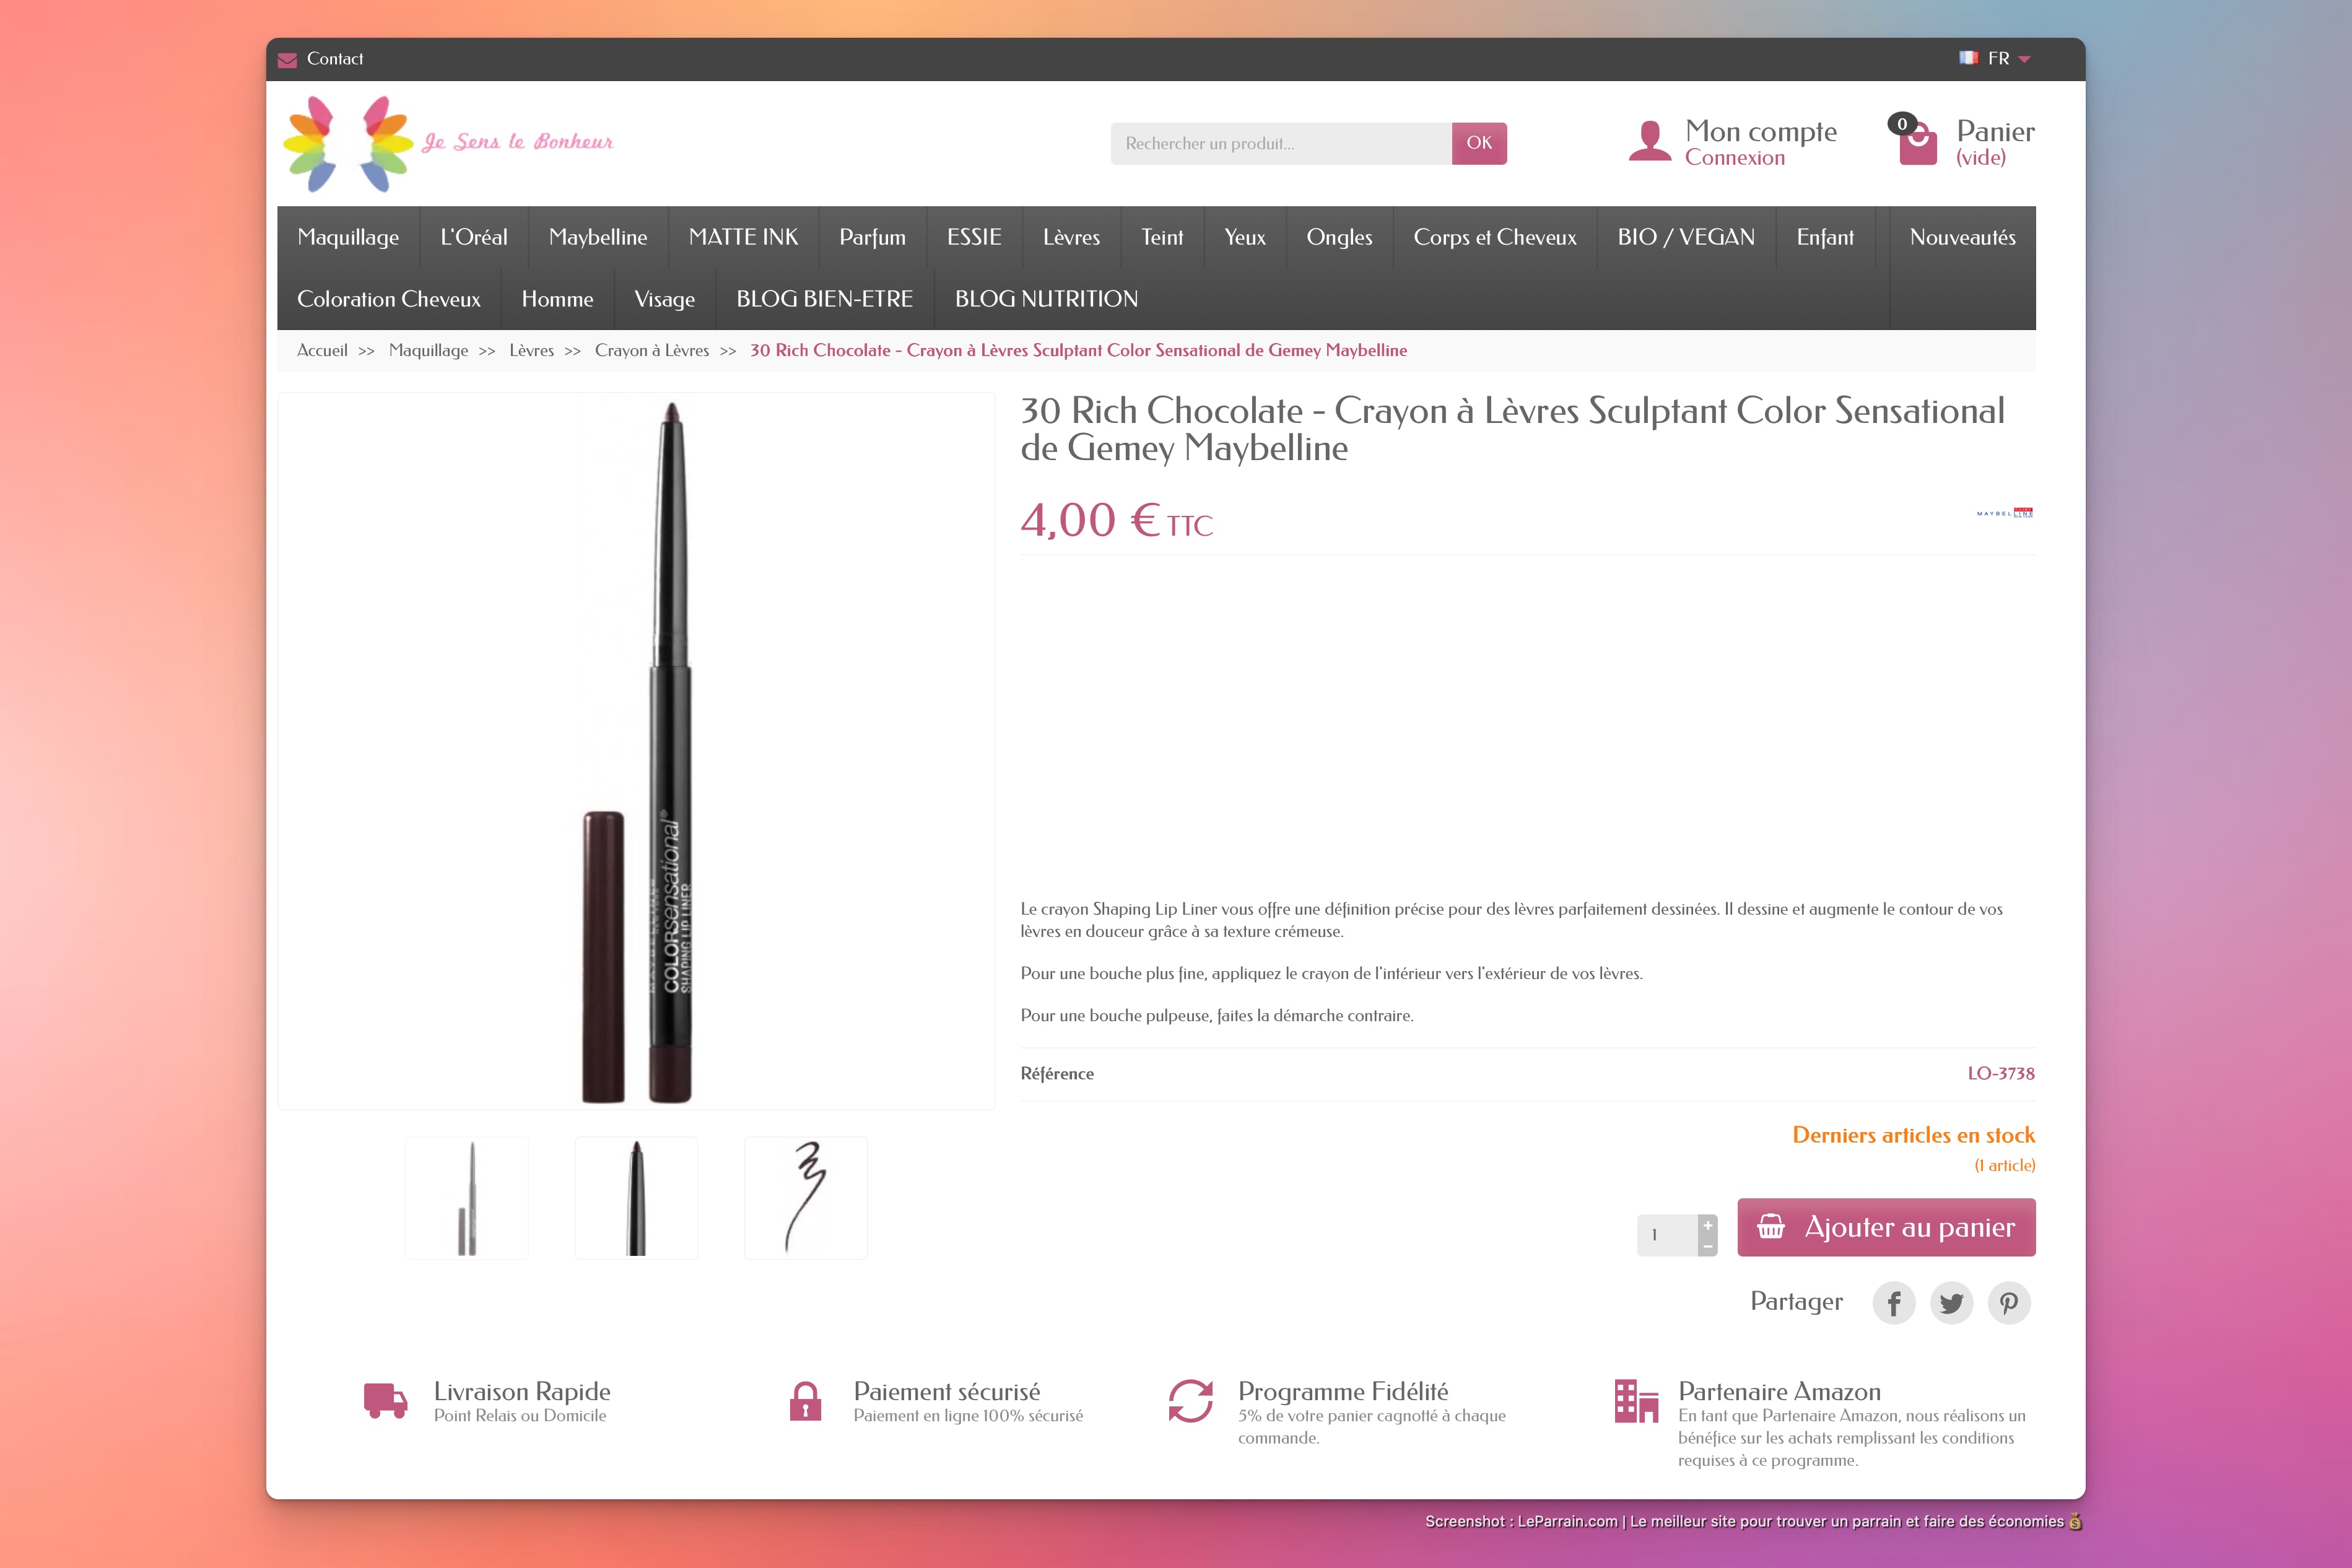Screen dimensions: 2352x1568
Task: Follow the Crayon à Lèvres breadcrumb link
Action: pos(652,350)
